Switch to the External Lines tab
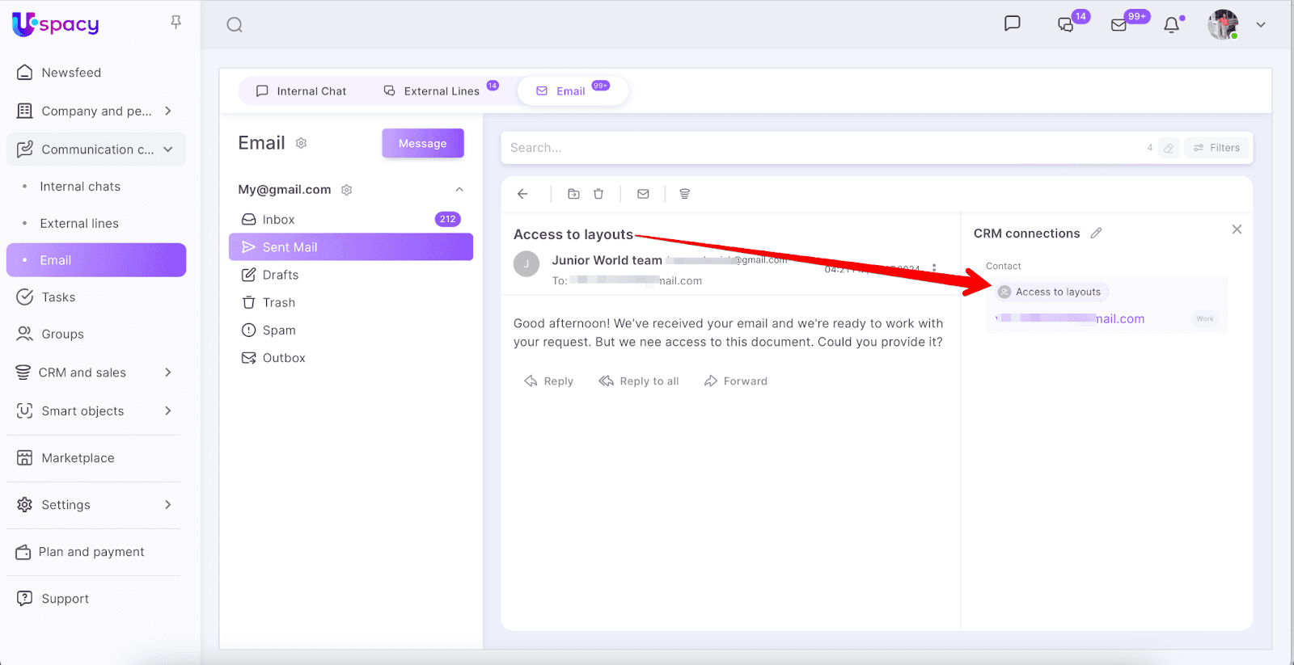The height and width of the screenshot is (665, 1294). coord(432,91)
